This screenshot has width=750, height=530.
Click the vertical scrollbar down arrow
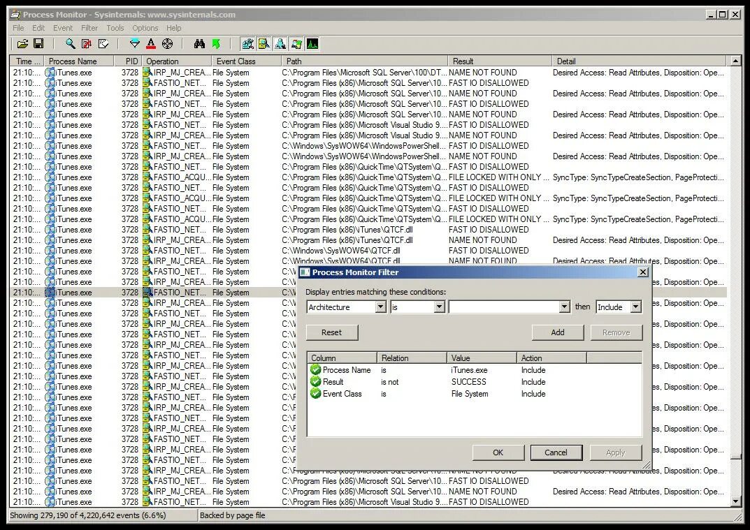point(736,501)
